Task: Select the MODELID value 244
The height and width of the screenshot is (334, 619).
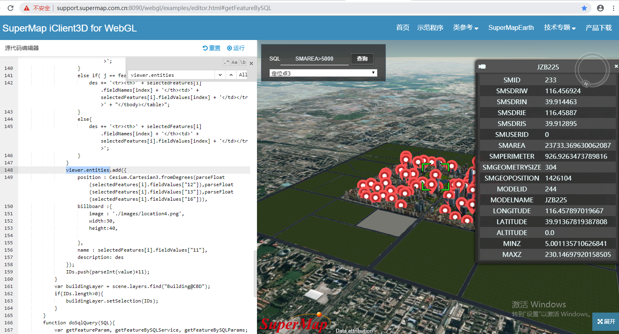Action: tap(551, 189)
